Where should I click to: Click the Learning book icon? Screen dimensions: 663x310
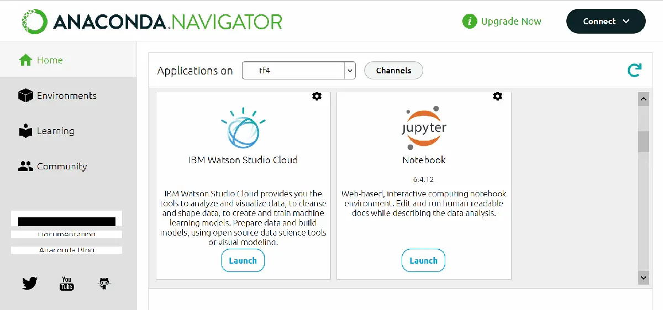pyautogui.click(x=25, y=131)
